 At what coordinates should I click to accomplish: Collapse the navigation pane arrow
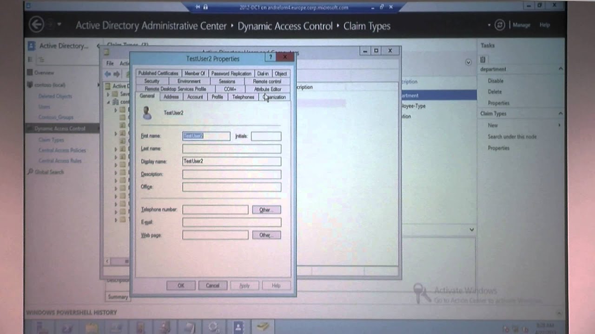coord(98,45)
